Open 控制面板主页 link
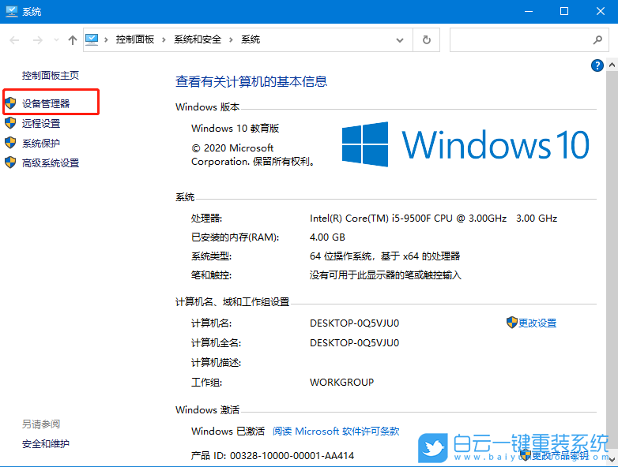Image resolution: width=618 pixels, height=467 pixels. [51, 75]
